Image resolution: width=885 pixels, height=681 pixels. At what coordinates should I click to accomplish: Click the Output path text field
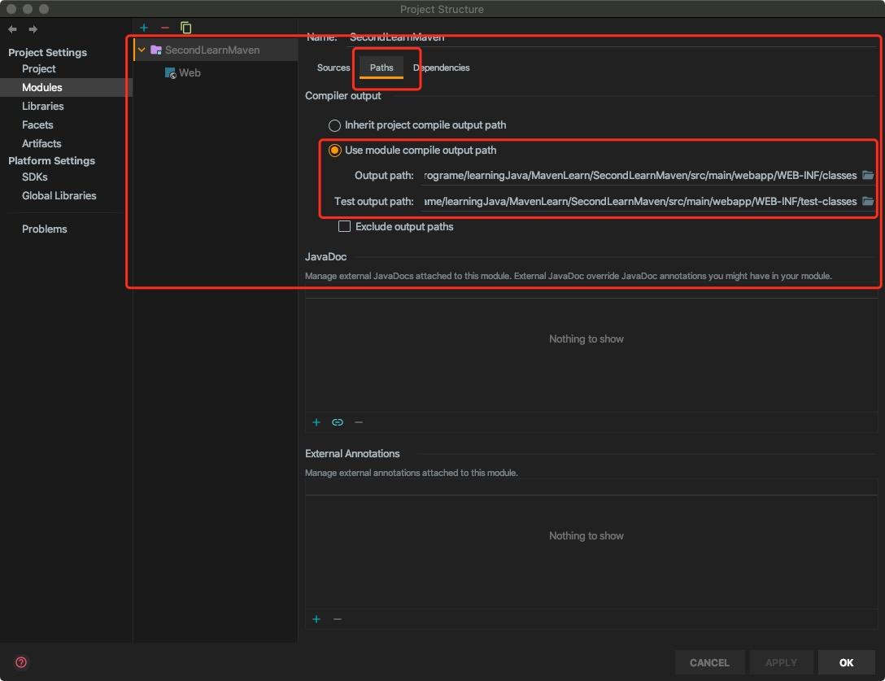[x=641, y=176]
